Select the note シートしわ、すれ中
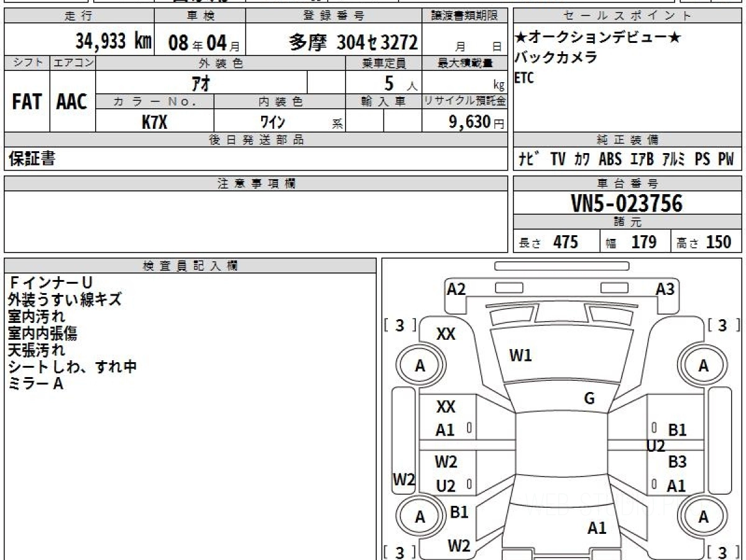 [x=73, y=367]
